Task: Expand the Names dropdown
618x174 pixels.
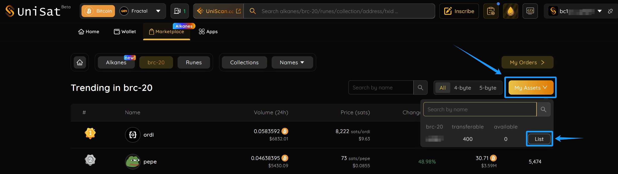Action: (x=292, y=62)
